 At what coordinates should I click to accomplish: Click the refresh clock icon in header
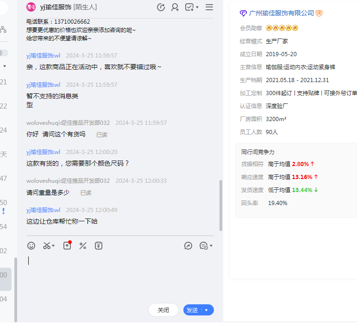[x=161, y=7]
